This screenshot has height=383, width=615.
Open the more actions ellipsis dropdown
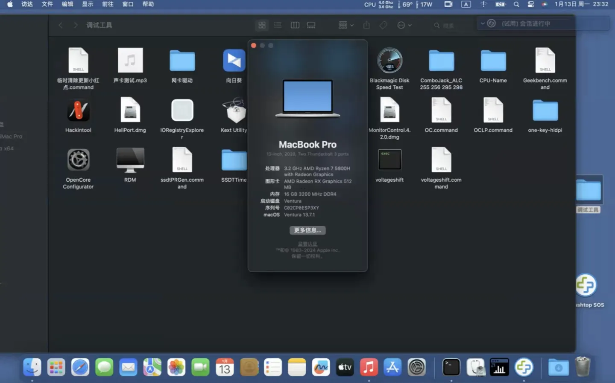pos(404,25)
